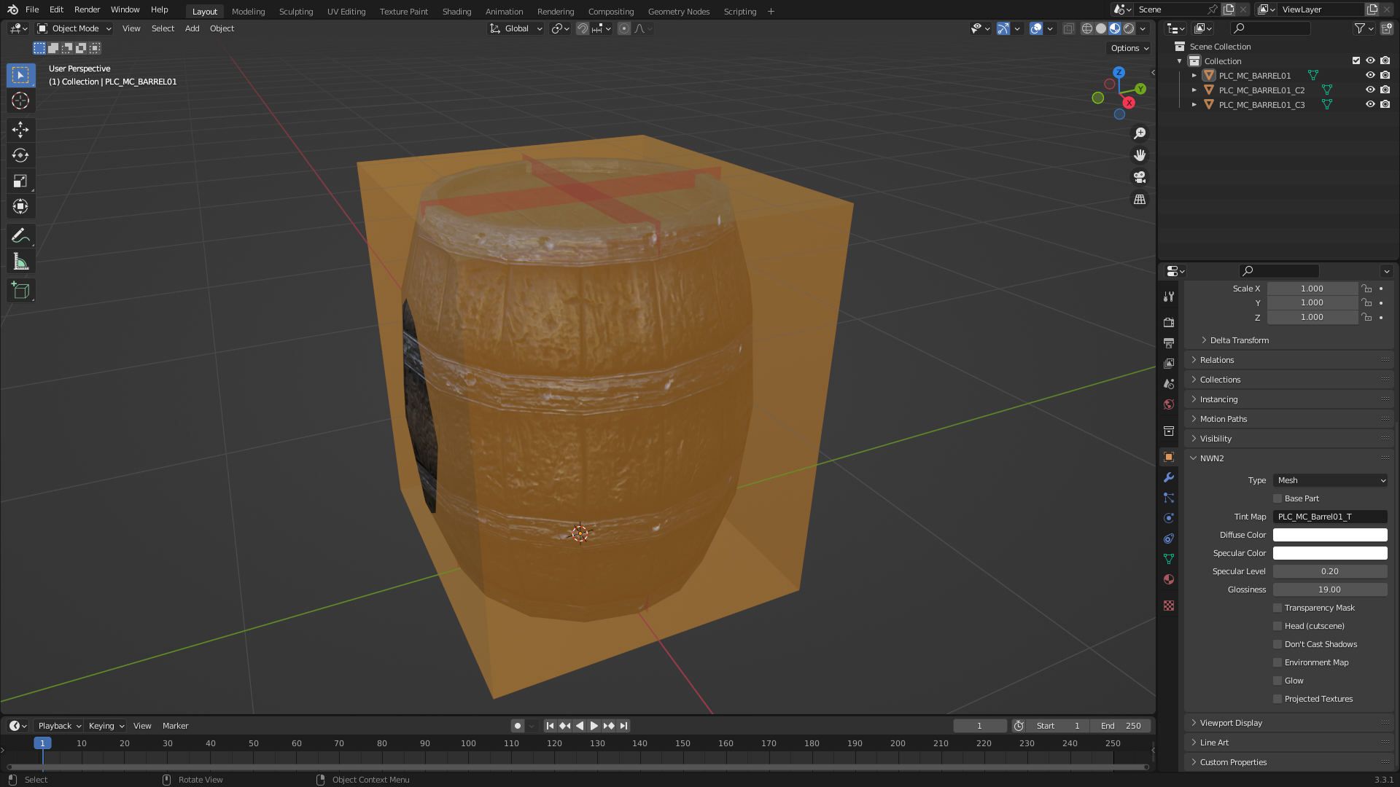The height and width of the screenshot is (787, 1400).
Task: Switch to the Modeling workspace tab
Action: pyautogui.click(x=248, y=12)
